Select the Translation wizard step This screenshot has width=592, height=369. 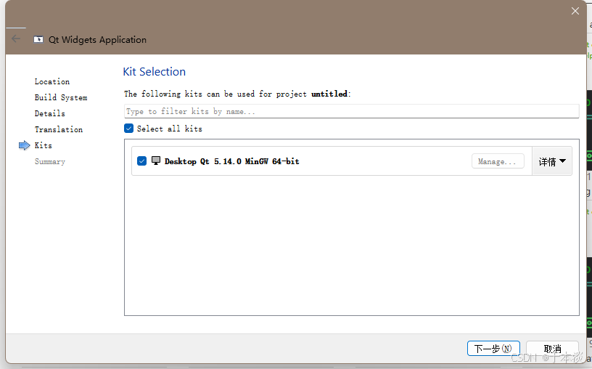pos(59,129)
